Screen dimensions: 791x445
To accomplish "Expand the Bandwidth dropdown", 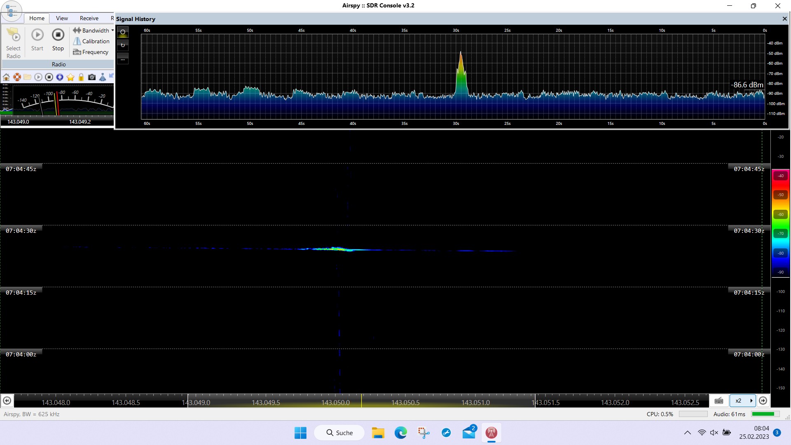I will pyautogui.click(x=93, y=30).
